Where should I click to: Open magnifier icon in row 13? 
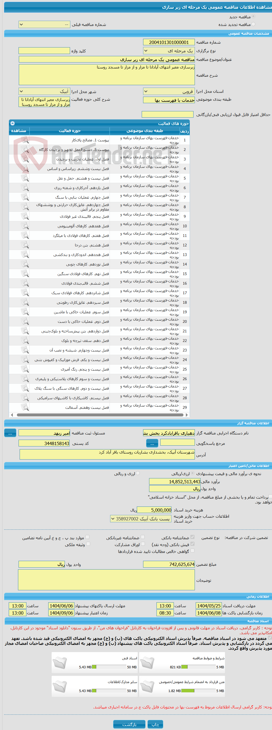(25, 255)
